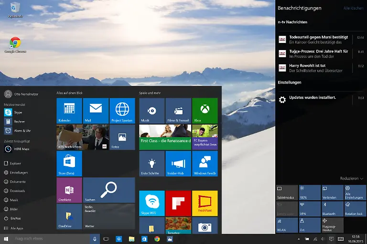Image resolution: width=367 pixels, height=244 pixels.
Task: Click the Alle löschen notifications link
Action: pos(353,9)
